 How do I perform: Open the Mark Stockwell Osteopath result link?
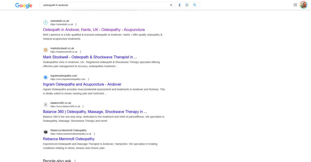tap(90, 57)
